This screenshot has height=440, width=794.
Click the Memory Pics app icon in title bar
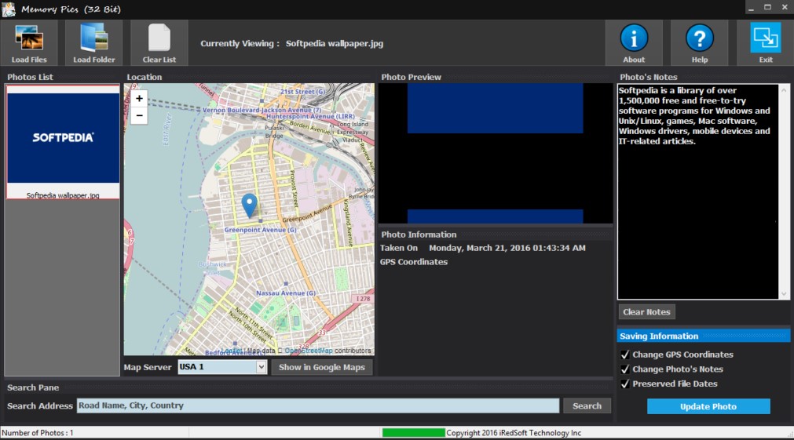tap(9, 9)
